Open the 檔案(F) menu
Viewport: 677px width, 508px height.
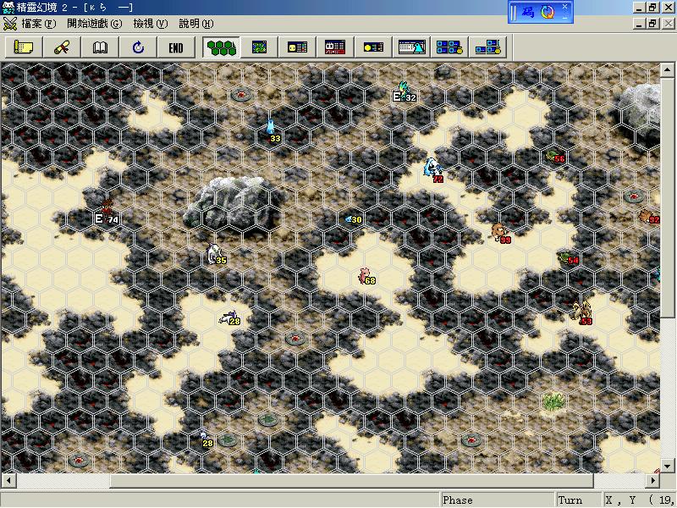point(38,24)
